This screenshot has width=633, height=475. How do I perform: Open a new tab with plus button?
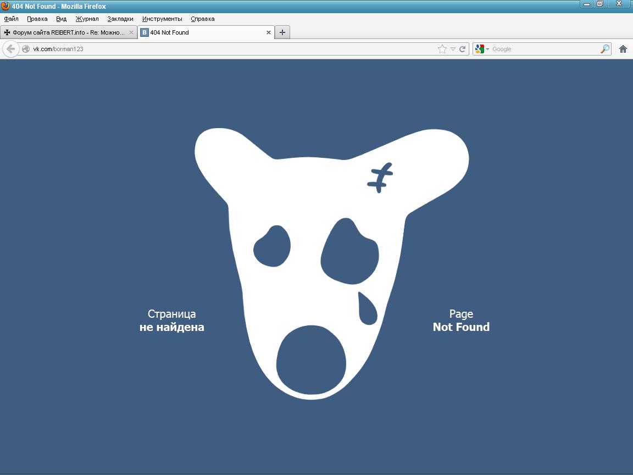[x=282, y=32]
